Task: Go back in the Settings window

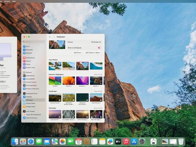Action: tap(50, 37)
